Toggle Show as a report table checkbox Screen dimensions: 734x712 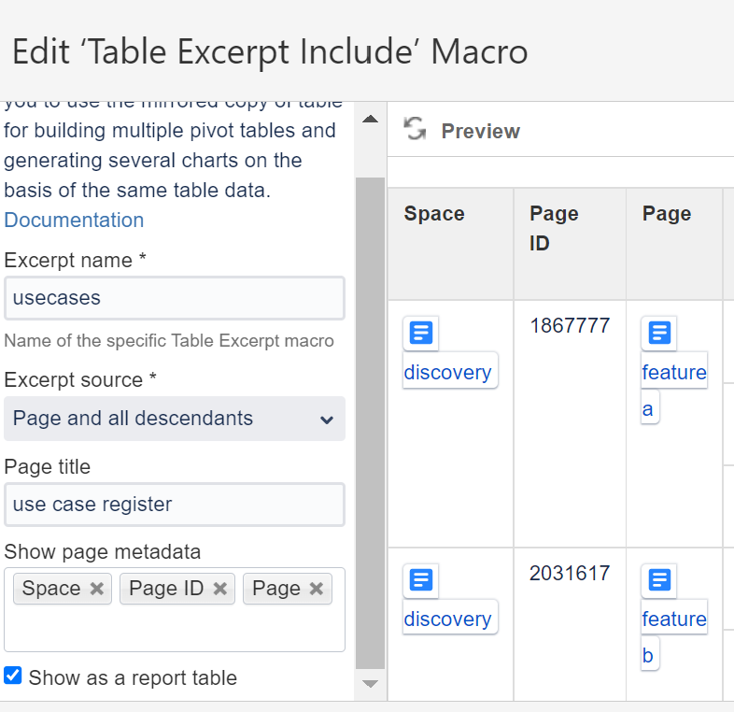point(13,676)
